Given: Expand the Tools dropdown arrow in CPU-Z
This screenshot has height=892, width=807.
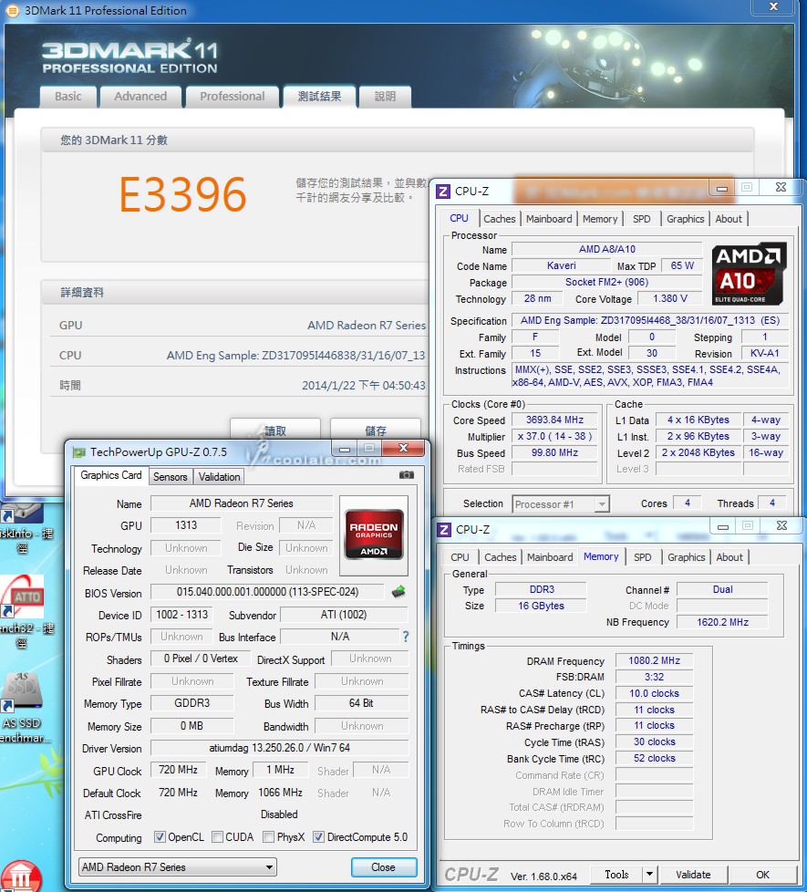Looking at the screenshot, I should [x=649, y=875].
